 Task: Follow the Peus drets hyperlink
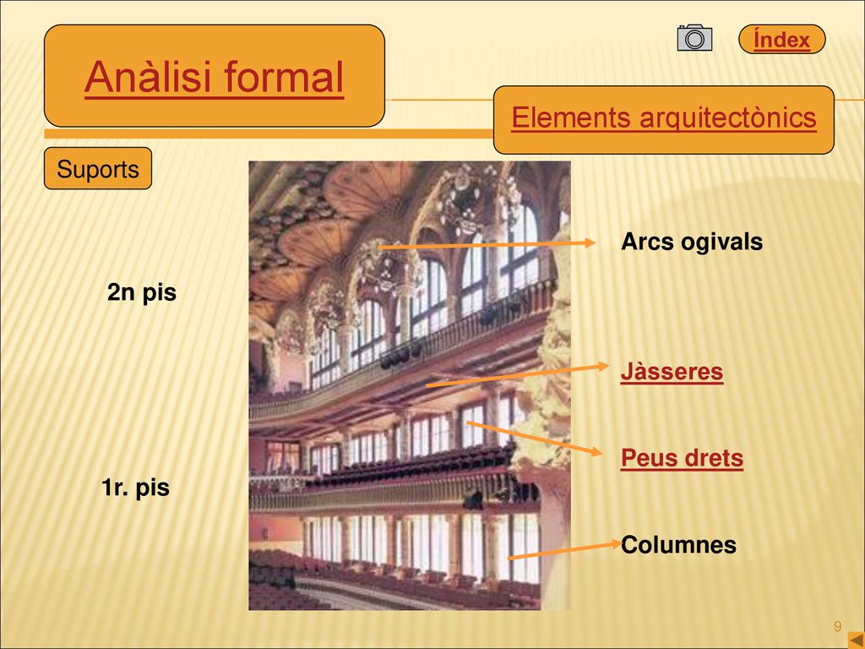click(682, 458)
